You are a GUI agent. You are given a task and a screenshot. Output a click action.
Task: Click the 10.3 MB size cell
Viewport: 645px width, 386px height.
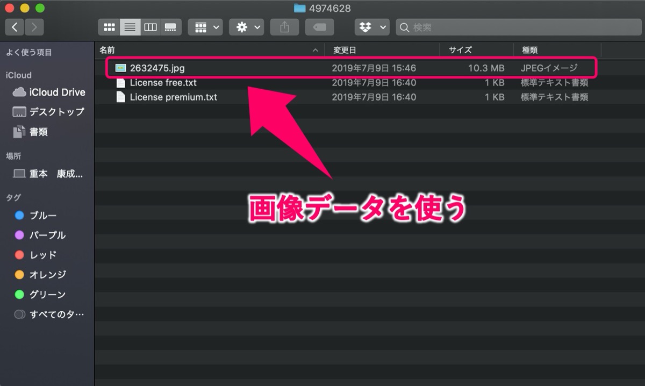486,68
